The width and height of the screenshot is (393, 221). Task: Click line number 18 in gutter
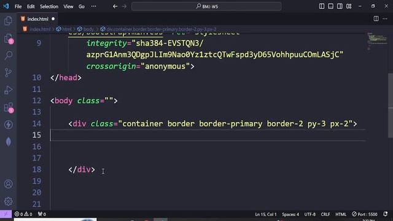pyautogui.click(x=37, y=169)
